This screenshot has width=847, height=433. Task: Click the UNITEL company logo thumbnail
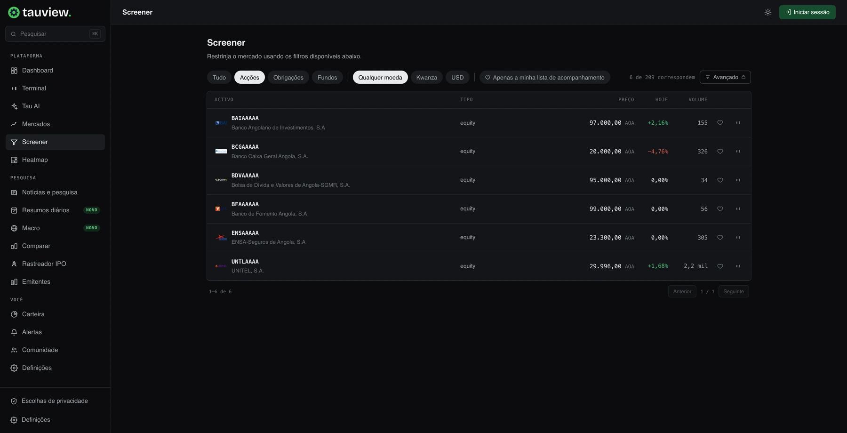click(221, 266)
